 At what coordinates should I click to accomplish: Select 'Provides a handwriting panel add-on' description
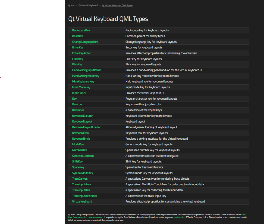pyautogui.click(x=164, y=70)
